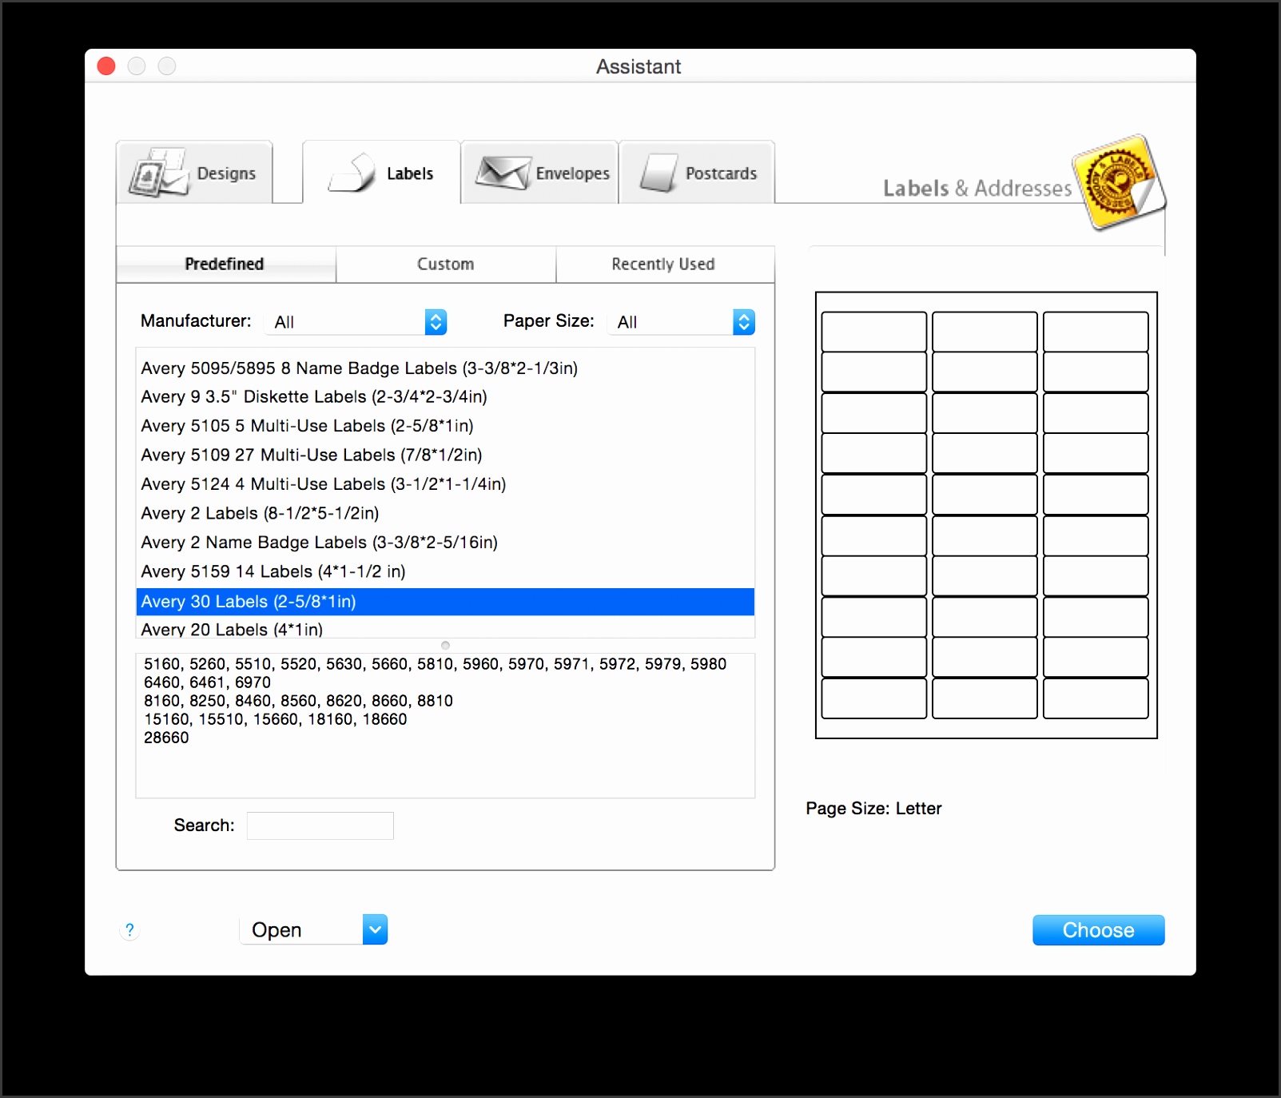The image size is (1281, 1098).
Task: Select Avery 5105 5 Multi-Use Labels
Action: click(445, 426)
